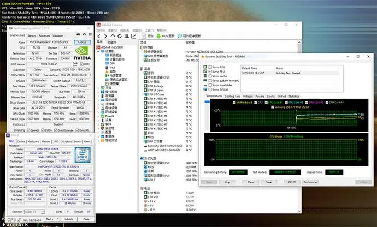Open CPU-Z Memory tab
This screenshot has width=377, height=227.
(46, 141)
